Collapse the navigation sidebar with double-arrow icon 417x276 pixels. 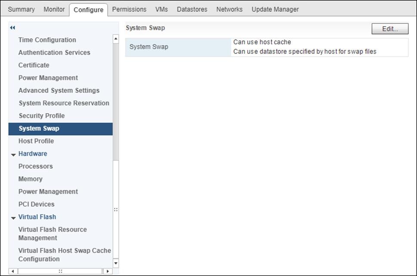coord(12,28)
